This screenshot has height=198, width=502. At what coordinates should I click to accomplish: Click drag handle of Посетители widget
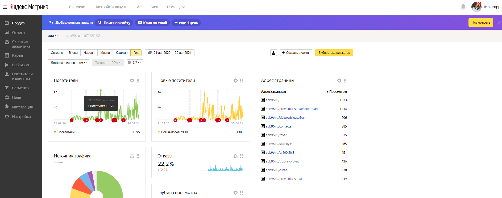[x=138, y=81]
